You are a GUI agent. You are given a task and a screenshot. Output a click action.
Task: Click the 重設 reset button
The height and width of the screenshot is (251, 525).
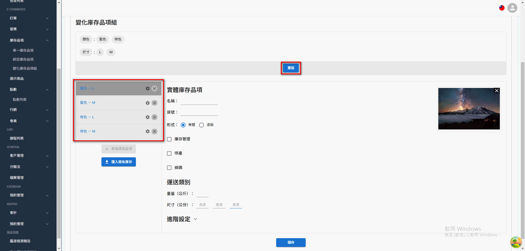[291, 68]
